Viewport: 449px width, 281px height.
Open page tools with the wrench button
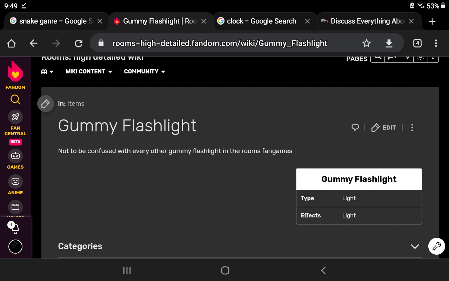(436, 246)
